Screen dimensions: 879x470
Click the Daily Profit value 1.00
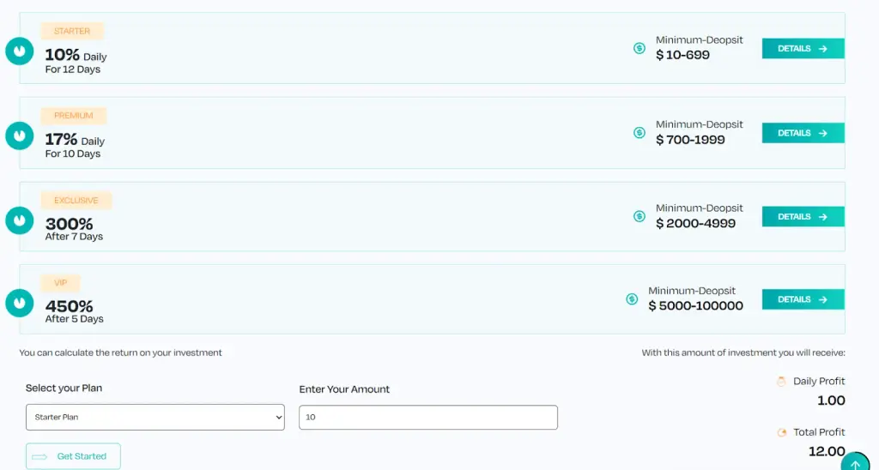[x=831, y=401]
